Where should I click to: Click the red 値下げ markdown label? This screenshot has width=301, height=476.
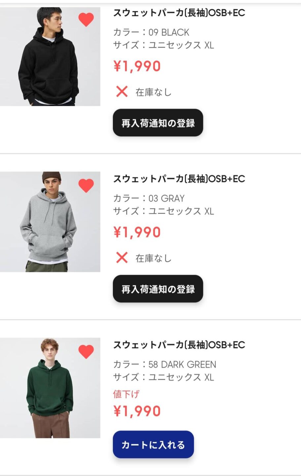[126, 394]
